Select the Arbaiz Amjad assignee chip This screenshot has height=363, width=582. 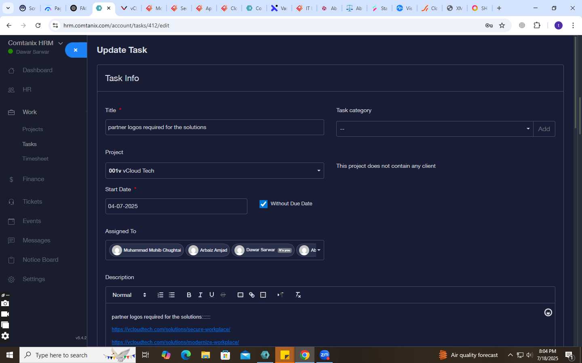coord(208,250)
